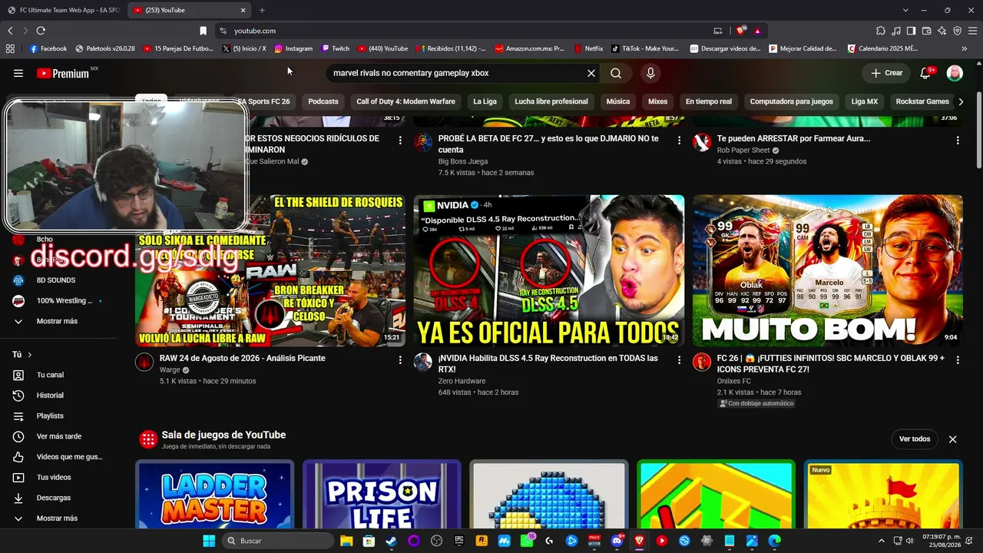Viewport: 983px width, 553px height.
Task: Open Tu canal in the sidebar
Action: pos(51,375)
